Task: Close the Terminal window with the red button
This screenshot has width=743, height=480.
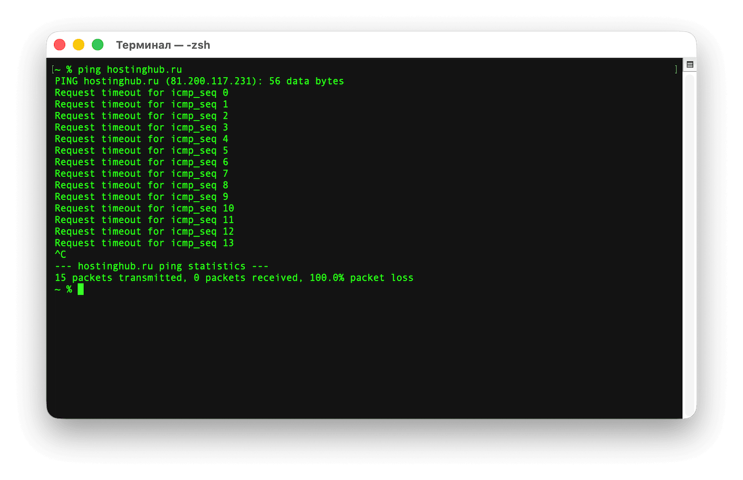Action: 60,45
